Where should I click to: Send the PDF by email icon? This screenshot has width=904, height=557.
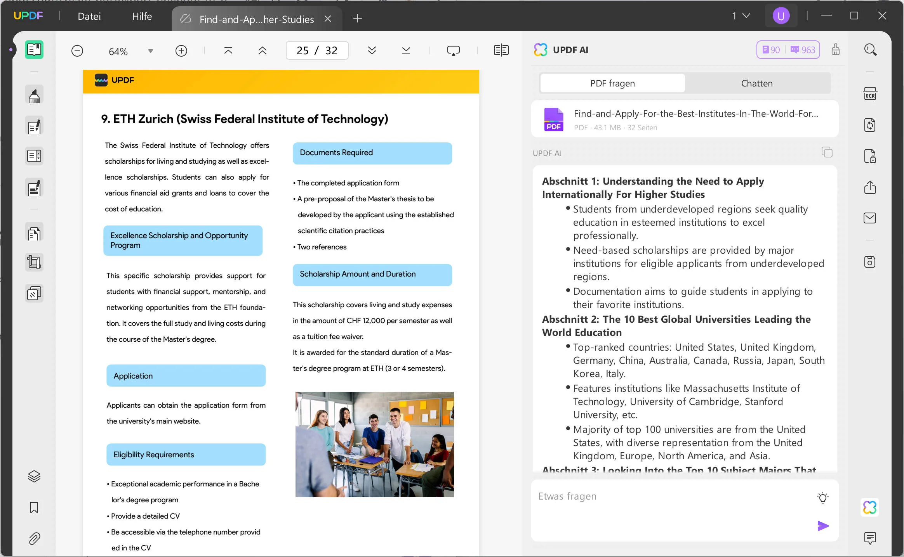[870, 218]
